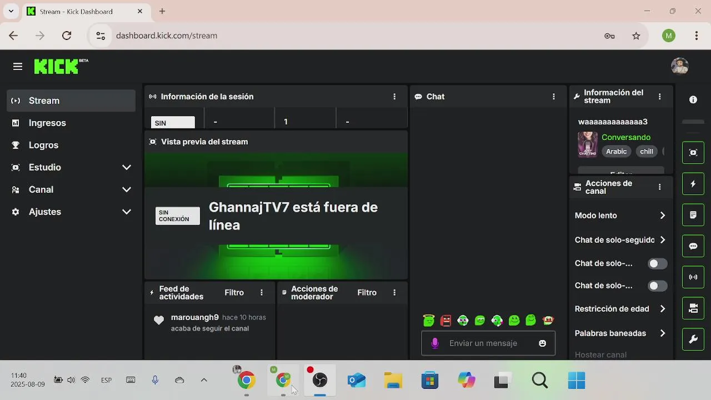Image resolution: width=711 pixels, height=400 pixels.
Task: Click the marouangh9 username in feed
Action: (195, 317)
